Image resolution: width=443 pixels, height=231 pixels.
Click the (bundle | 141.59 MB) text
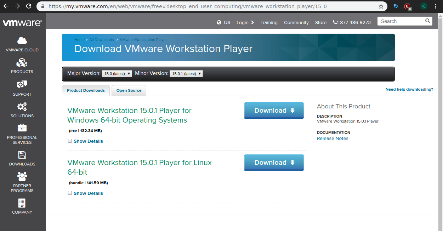click(x=88, y=183)
